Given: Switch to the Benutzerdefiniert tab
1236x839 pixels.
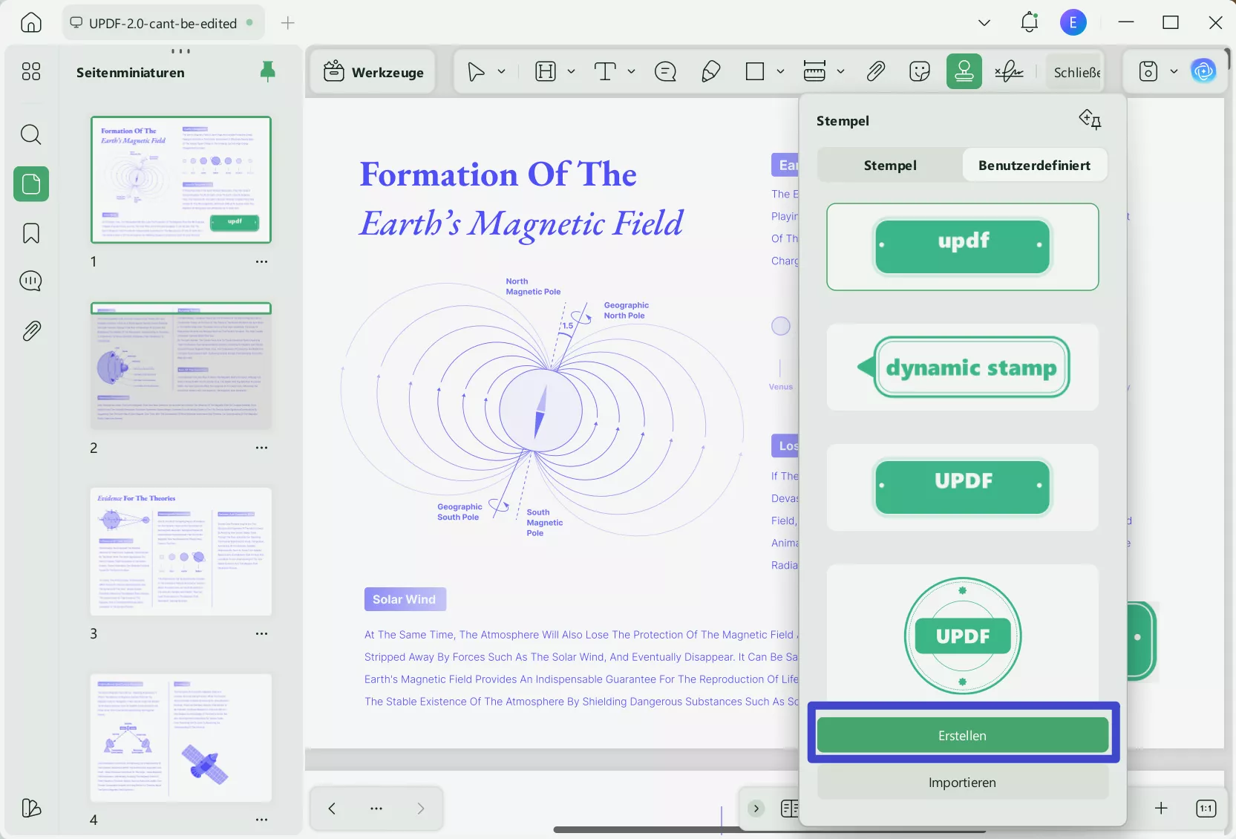Looking at the screenshot, I should point(1035,165).
